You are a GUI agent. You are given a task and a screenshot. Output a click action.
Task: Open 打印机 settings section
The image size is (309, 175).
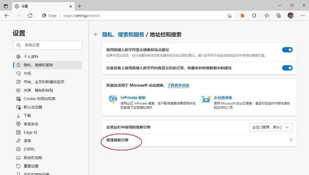(47, 149)
